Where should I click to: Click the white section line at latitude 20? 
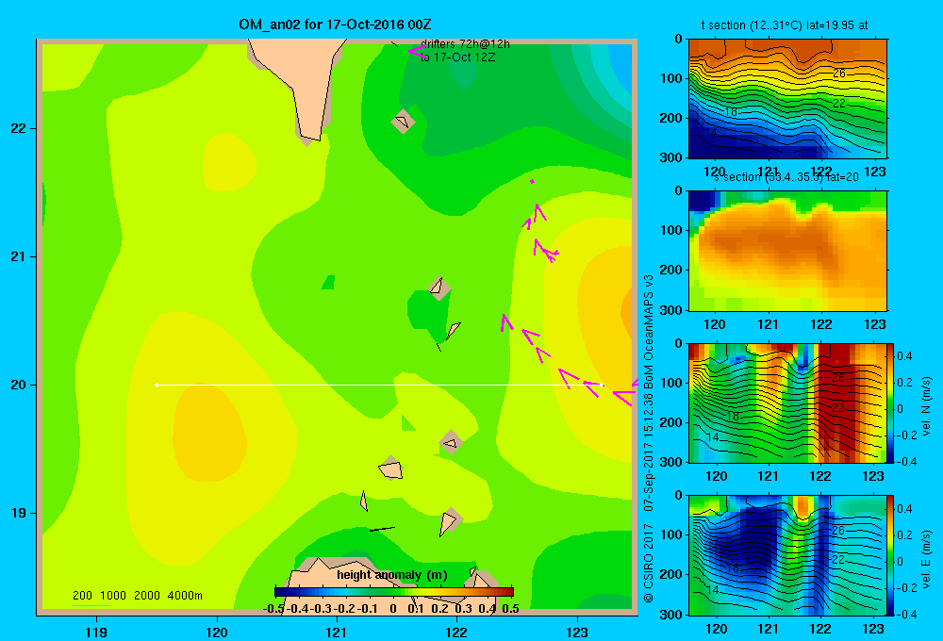click(379, 385)
